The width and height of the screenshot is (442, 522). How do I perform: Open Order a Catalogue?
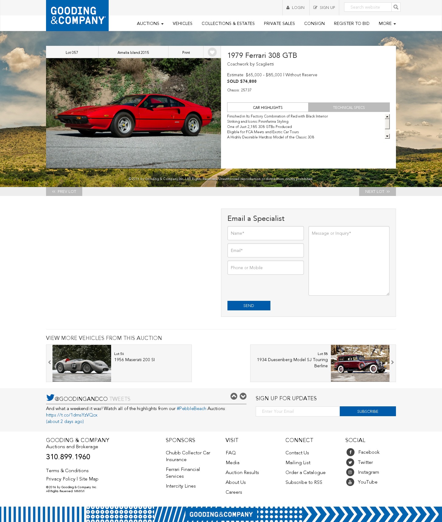pos(305,472)
